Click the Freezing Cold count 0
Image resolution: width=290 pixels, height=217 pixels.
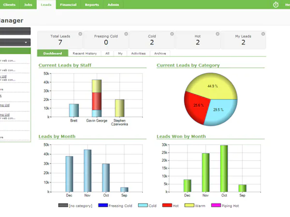pos(106,42)
